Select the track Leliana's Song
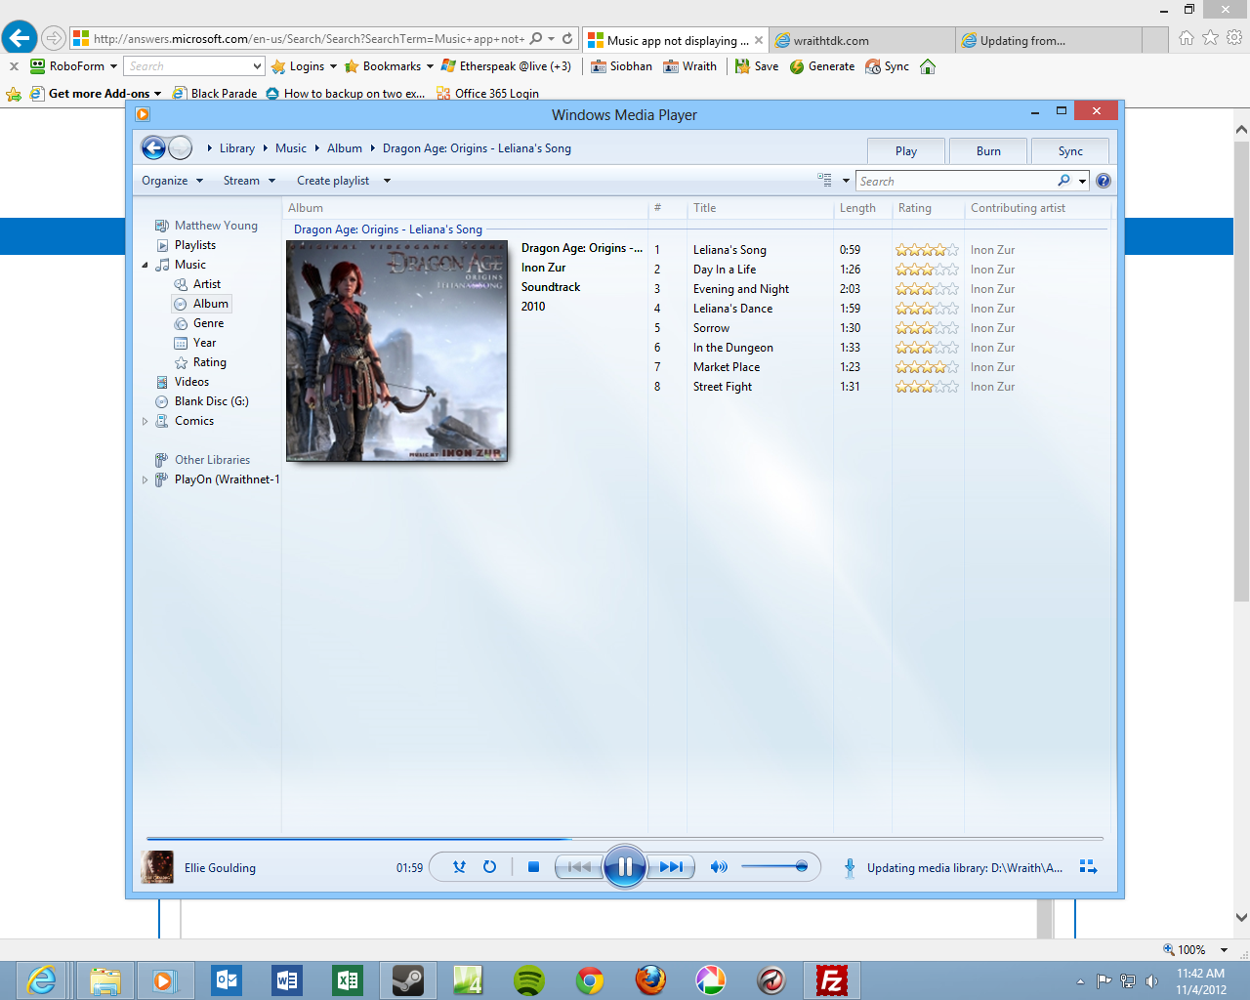 (x=729, y=250)
